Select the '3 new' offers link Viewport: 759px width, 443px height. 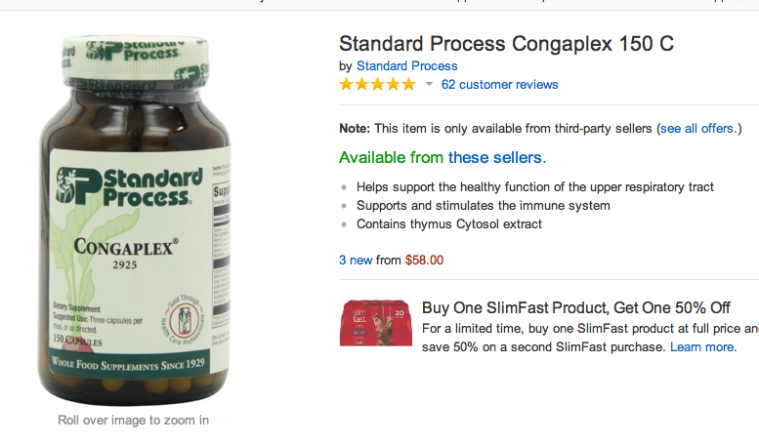[356, 260]
